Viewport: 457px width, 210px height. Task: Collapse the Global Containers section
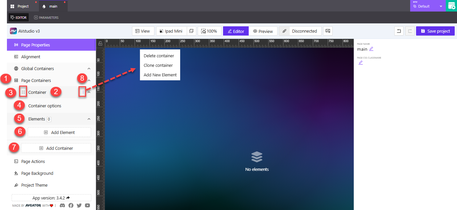pos(88,68)
